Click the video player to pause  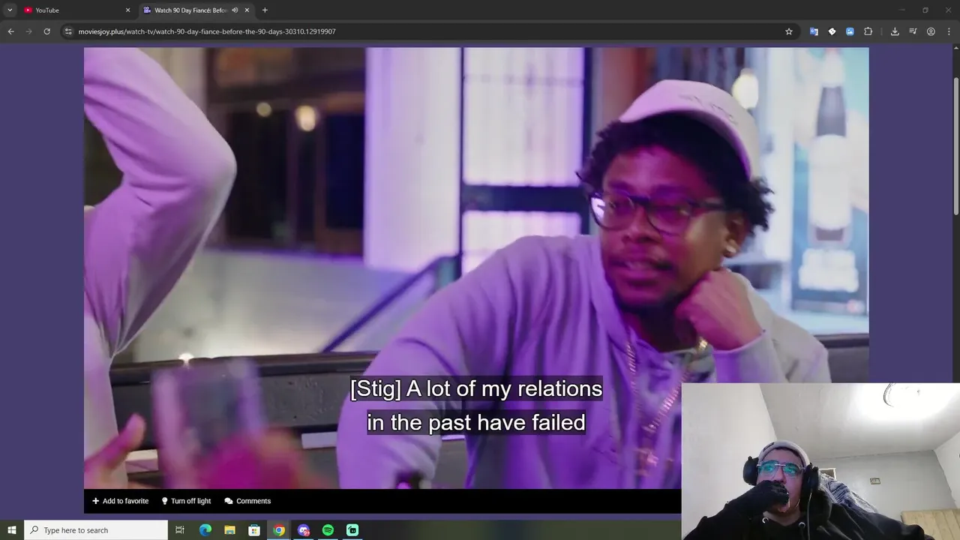(476, 268)
